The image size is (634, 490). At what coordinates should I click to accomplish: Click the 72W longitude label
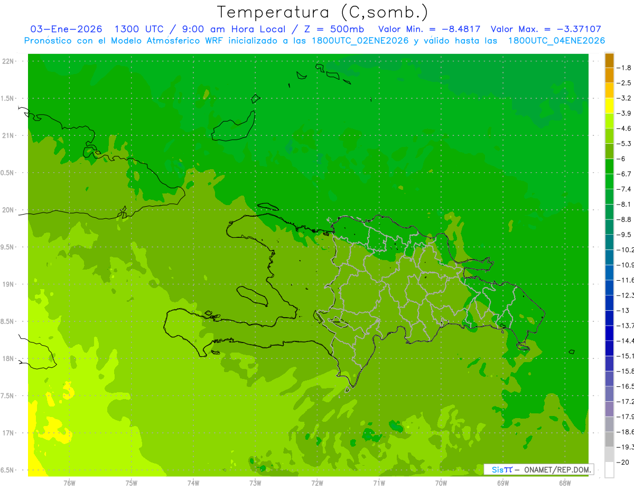(317, 483)
